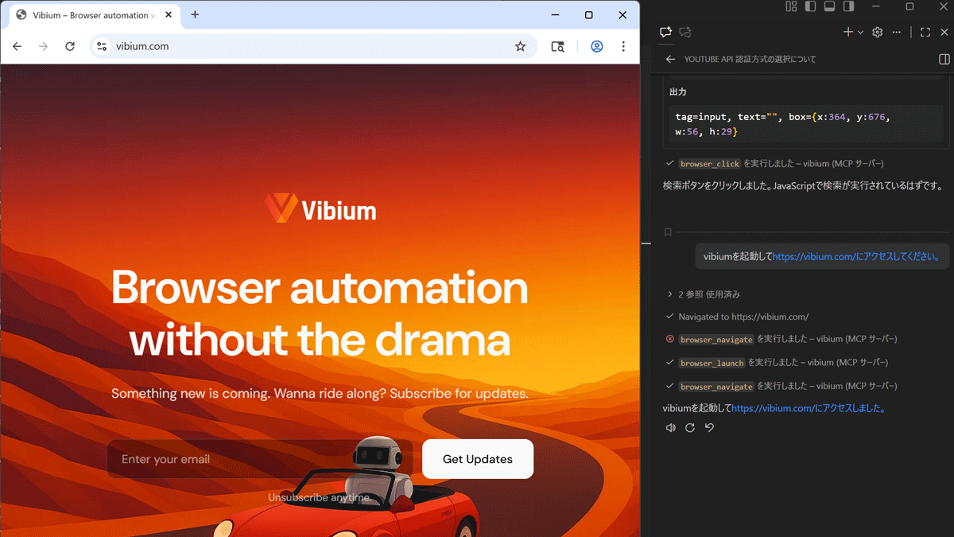Click the read aloud speaker icon

click(670, 428)
